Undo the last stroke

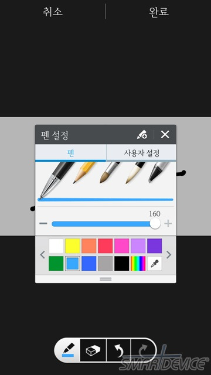(x=118, y=350)
